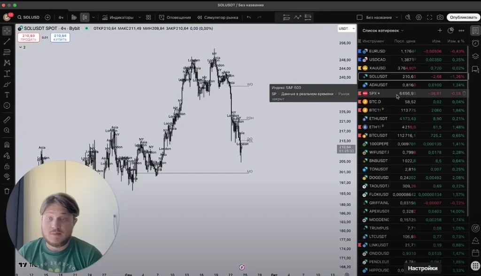Select the trend line drawing tool
This screenshot has height=276, width=481.
point(7,42)
